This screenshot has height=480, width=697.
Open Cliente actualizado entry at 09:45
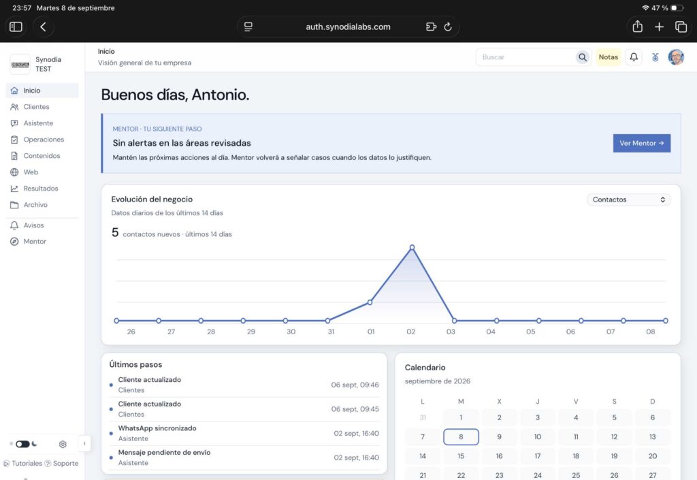pos(244,409)
